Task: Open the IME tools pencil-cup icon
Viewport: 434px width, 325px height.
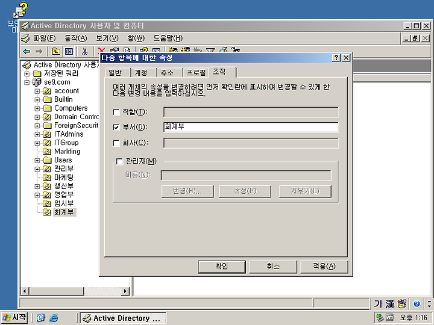Action: (x=401, y=304)
